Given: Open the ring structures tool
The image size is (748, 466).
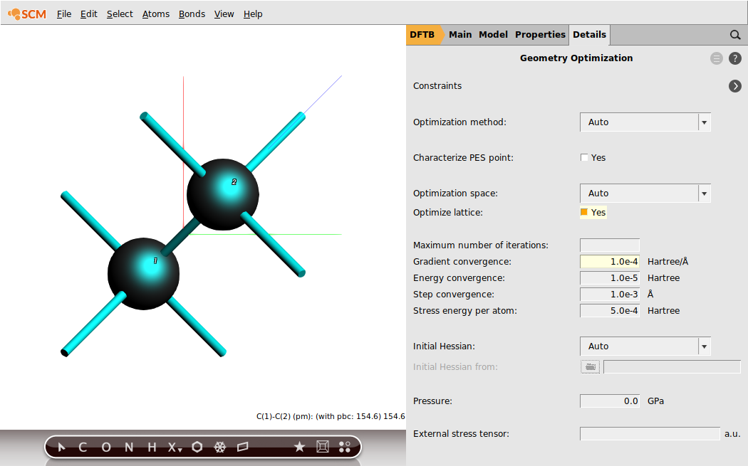Looking at the screenshot, I should [x=197, y=447].
